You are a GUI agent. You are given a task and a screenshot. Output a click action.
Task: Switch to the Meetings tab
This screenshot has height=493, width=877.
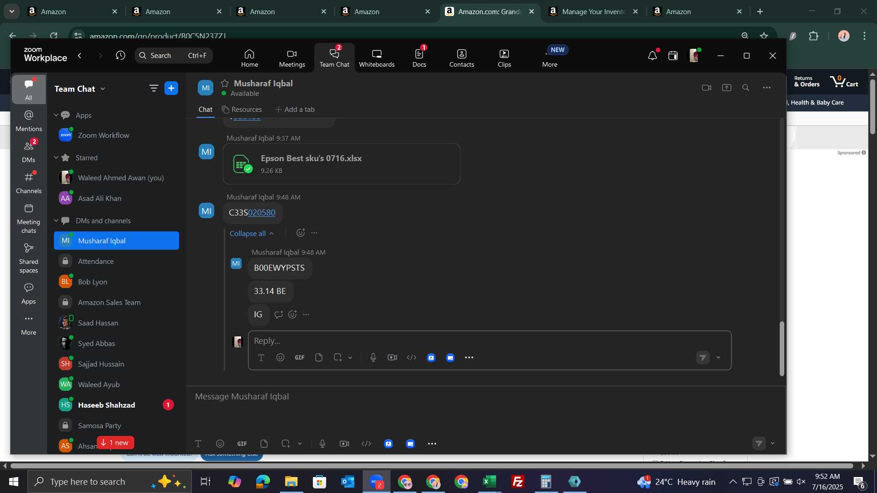tap(292, 58)
